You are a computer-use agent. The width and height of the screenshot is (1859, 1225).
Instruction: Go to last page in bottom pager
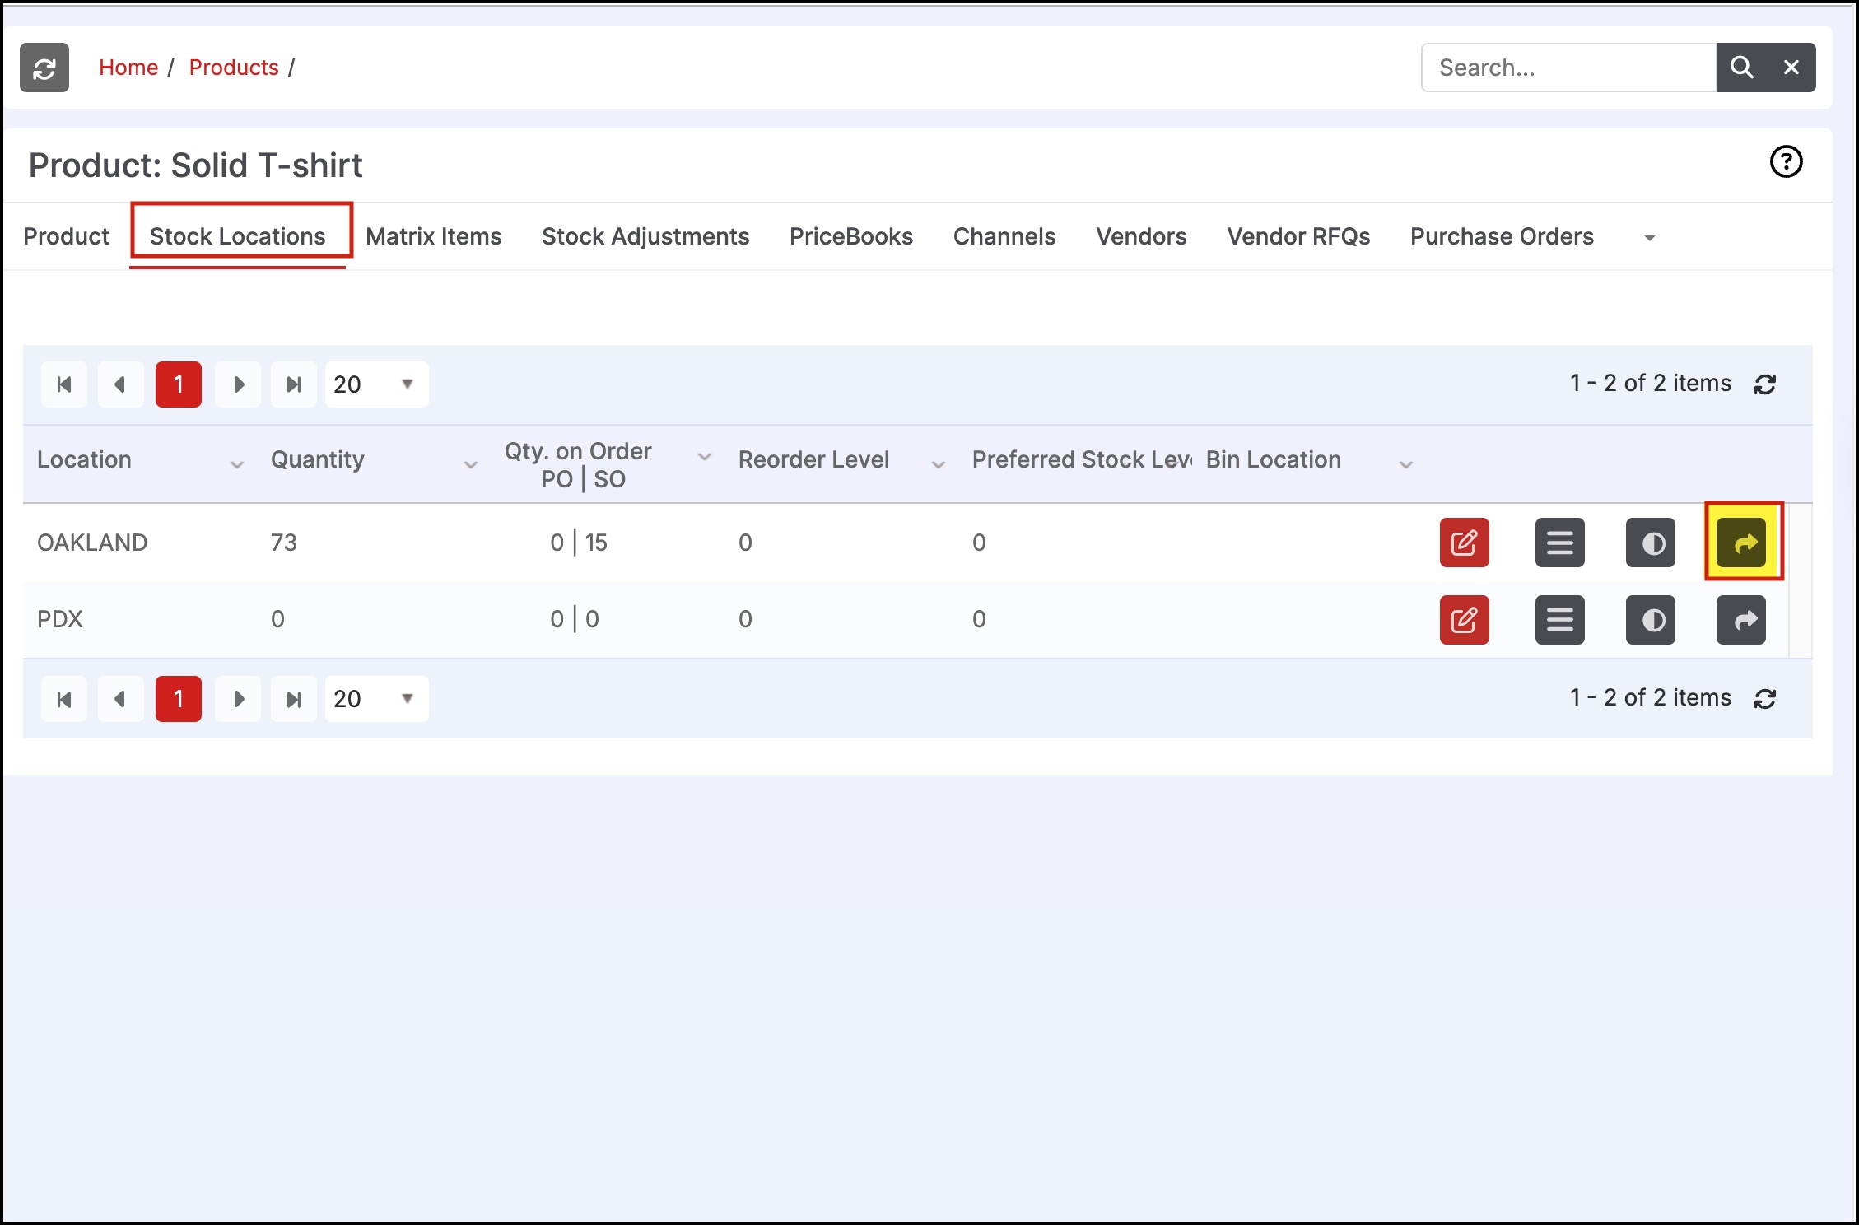tap(294, 699)
